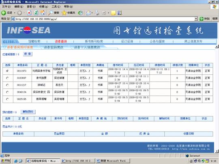Switch to 读者密码更改 tab

(54, 47)
